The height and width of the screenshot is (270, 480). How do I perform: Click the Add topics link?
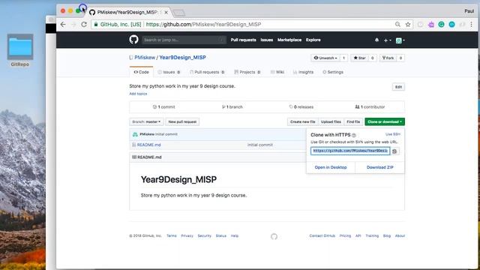pos(138,94)
